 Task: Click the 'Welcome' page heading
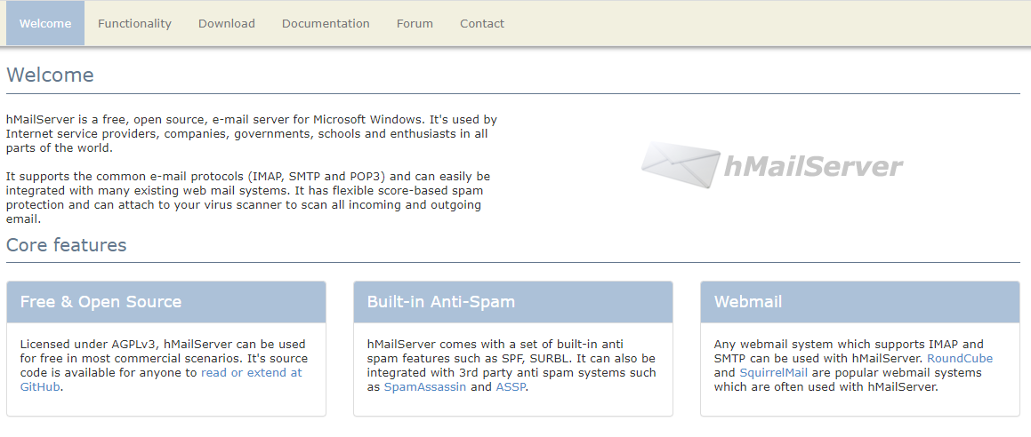point(50,75)
